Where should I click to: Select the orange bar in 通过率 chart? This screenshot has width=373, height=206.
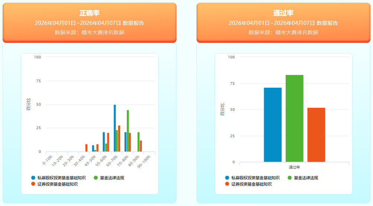(x=316, y=135)
